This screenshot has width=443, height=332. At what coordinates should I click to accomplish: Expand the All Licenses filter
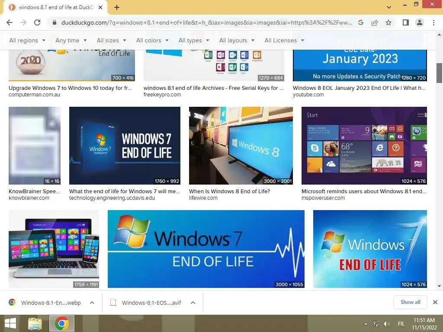pyautogui.click(x=284, y=40)
